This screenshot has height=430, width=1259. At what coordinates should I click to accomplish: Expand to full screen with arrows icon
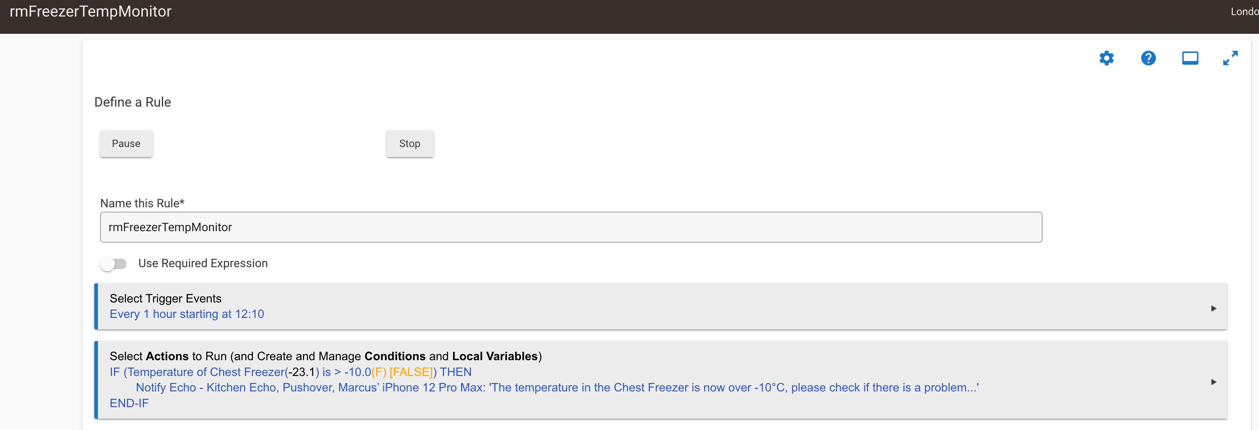point(1230,58)
